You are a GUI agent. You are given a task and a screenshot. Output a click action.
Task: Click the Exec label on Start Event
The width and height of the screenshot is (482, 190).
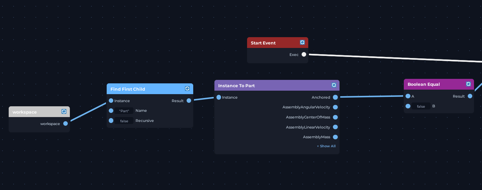[294, 55]
